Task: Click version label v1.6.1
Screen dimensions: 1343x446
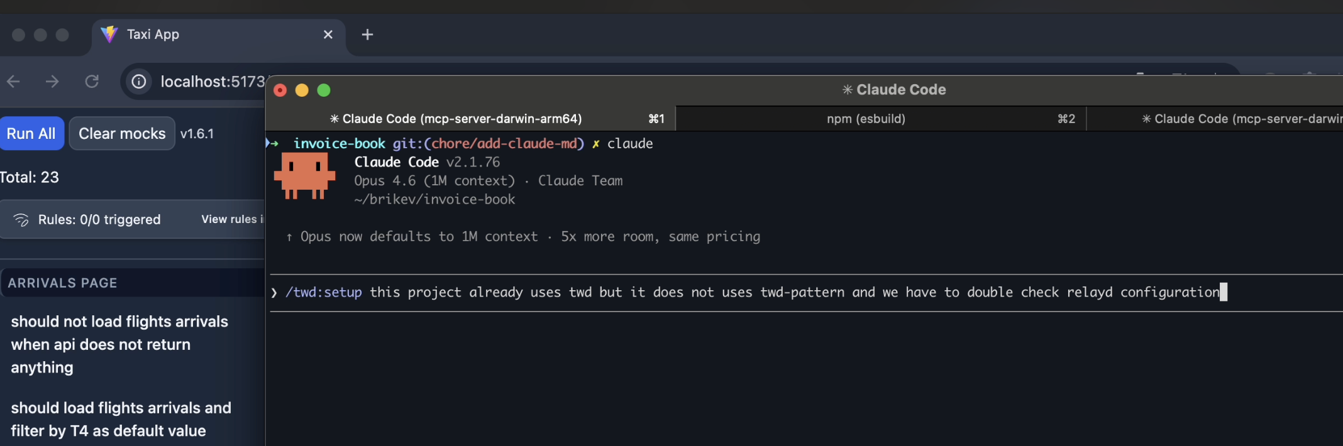Action: pyautogui.click(x=197, y=134)
